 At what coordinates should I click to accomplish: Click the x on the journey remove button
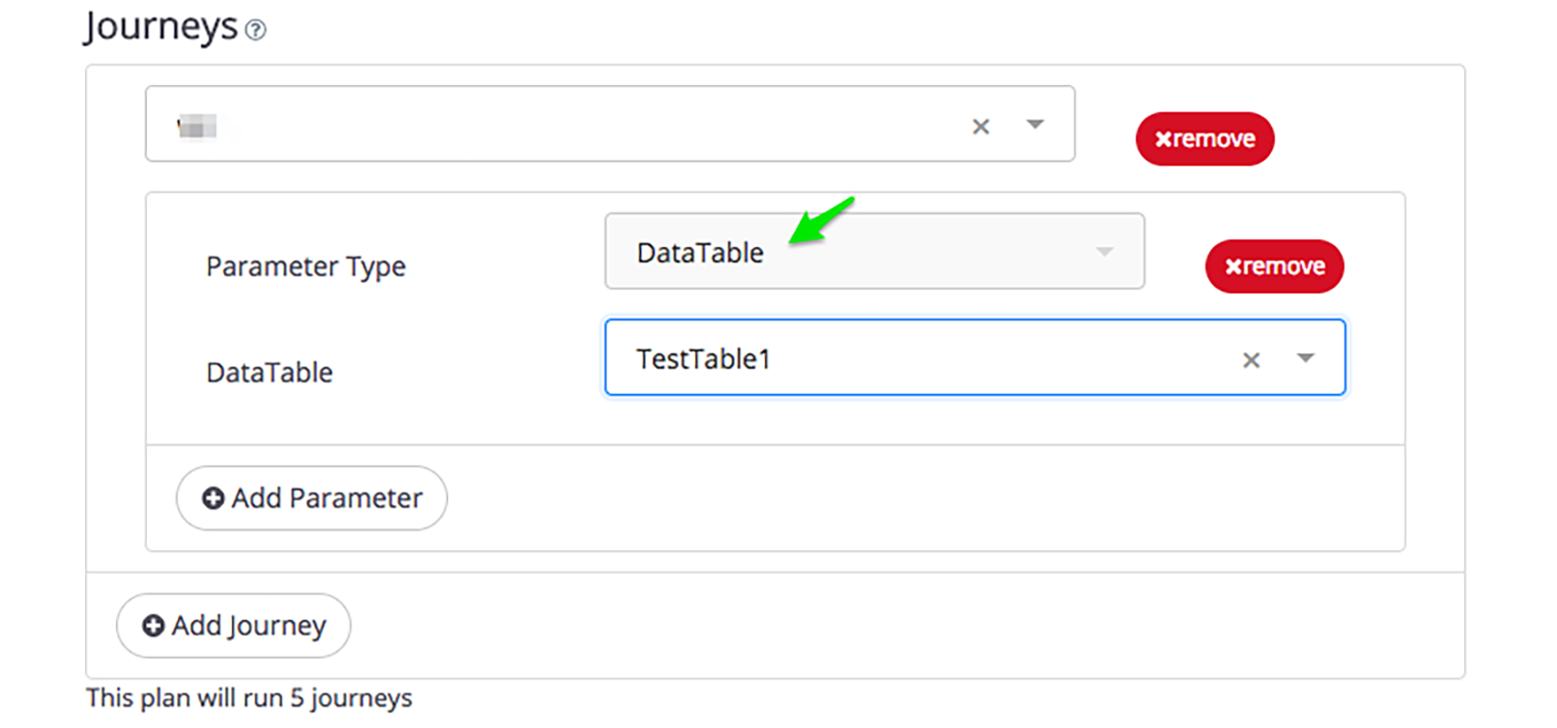point(1164,140)
